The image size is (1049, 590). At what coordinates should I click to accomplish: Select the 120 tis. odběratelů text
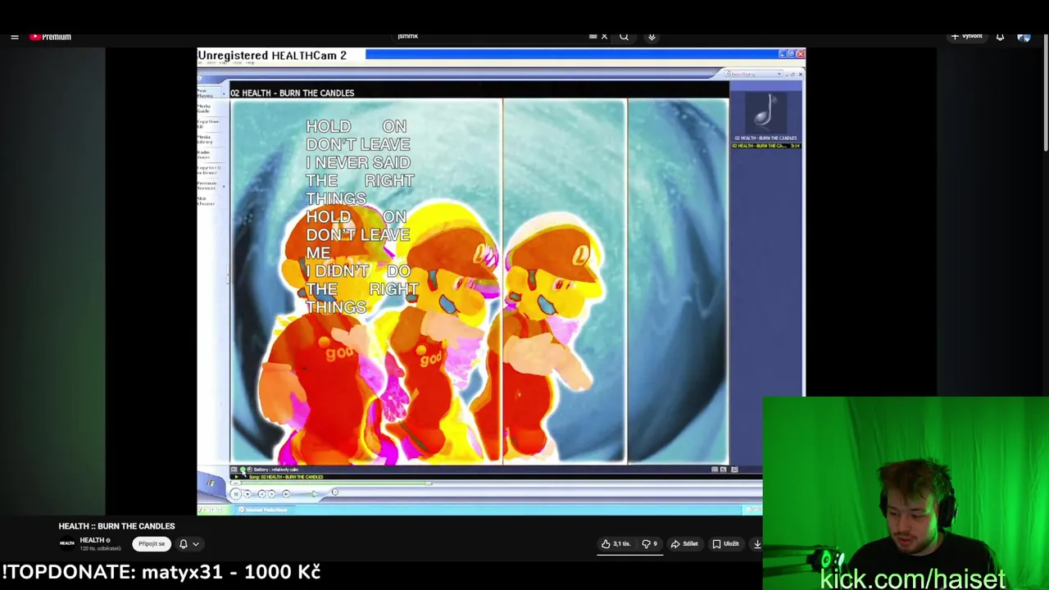[x=100, y=548]
